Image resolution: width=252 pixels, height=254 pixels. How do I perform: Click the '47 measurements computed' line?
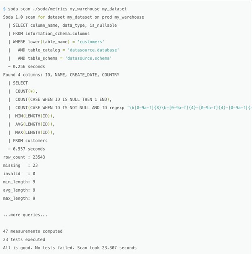tap(33, 231)
